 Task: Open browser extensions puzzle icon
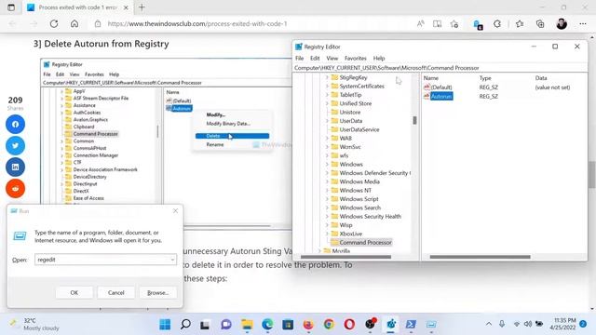(497, 23)
